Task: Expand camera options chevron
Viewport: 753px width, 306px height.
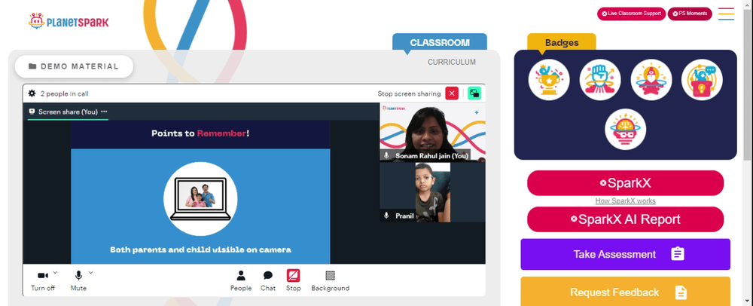Action: (x=55, y=272)
